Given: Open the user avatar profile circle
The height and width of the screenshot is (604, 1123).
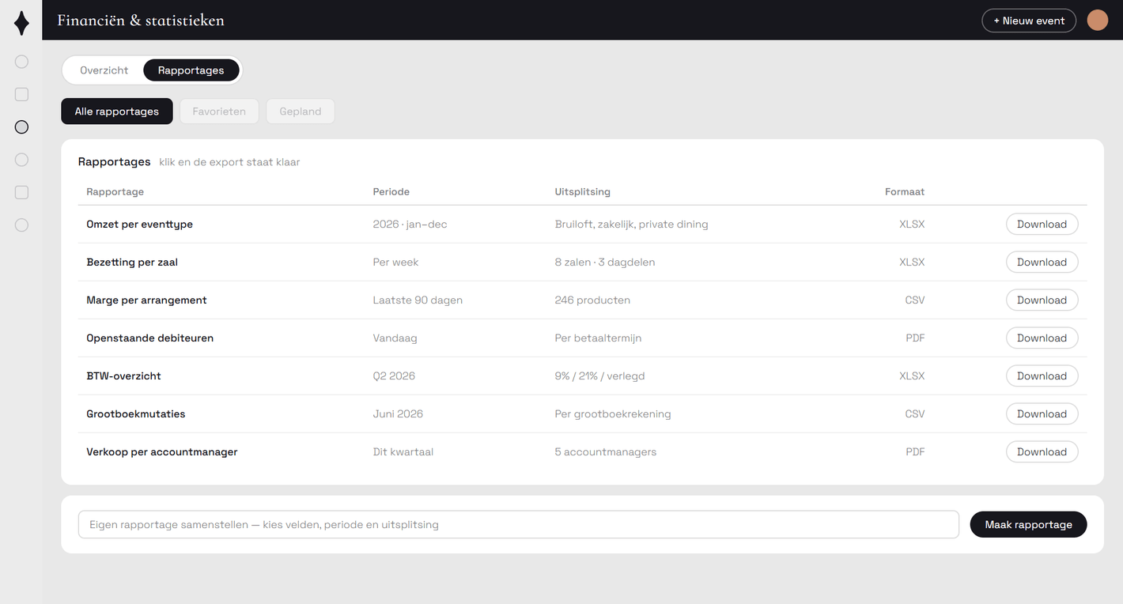Looking at the screenshot, I should pyautogui.click(x=1098, y=21).
